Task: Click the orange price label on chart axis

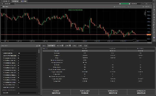Action: tap(149, 34)
